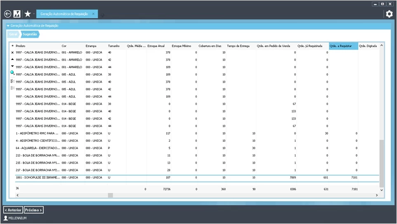Collapse the Geração Automática de Requisição panel
This screenshot has height=224, width=397.
pos(8,26)
